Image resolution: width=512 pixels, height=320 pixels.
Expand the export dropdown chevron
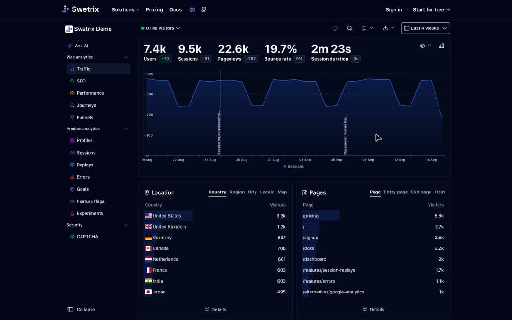tap(393, 28)
